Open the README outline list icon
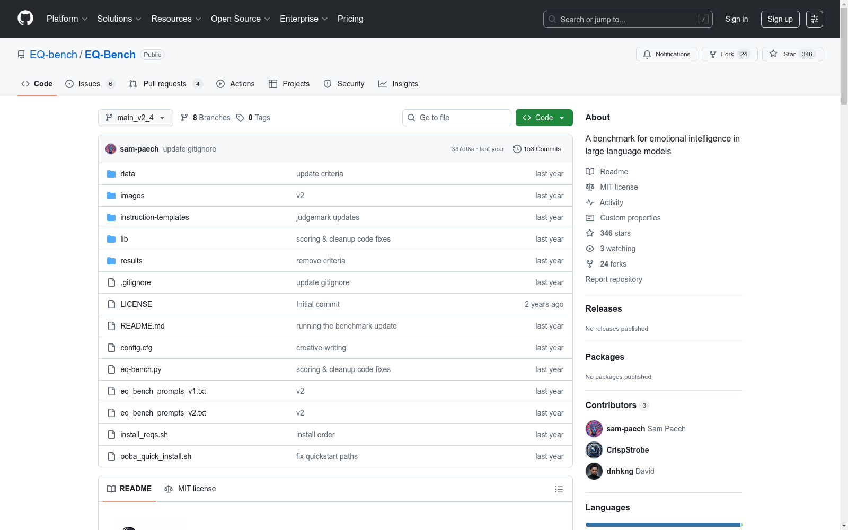This screenshot has width=848, height=530. [x=559, y=489]
